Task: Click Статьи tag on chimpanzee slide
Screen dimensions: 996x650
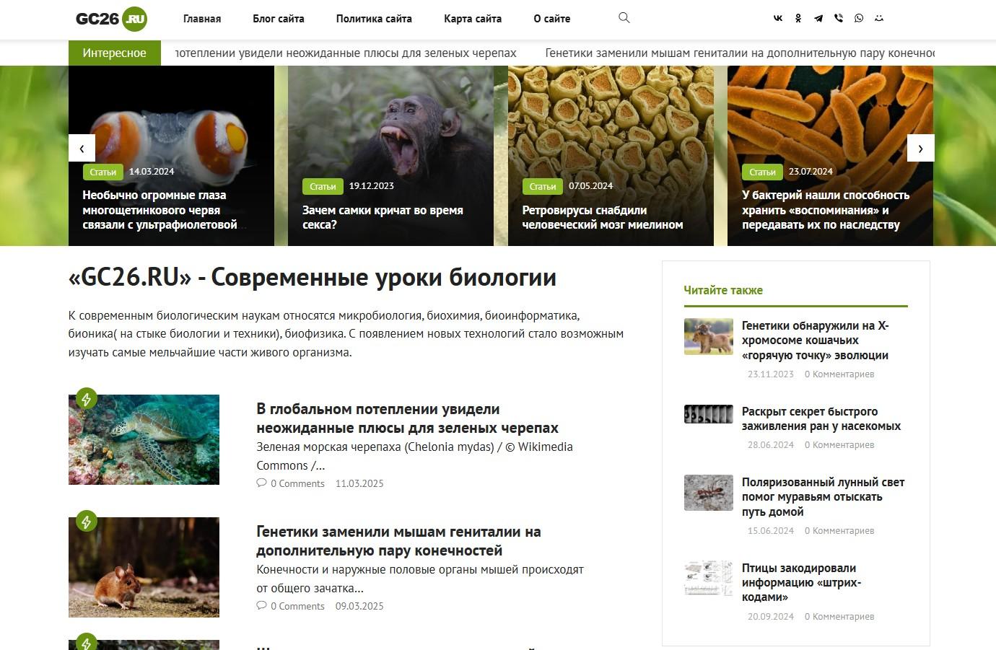Action: click(323, 186)
